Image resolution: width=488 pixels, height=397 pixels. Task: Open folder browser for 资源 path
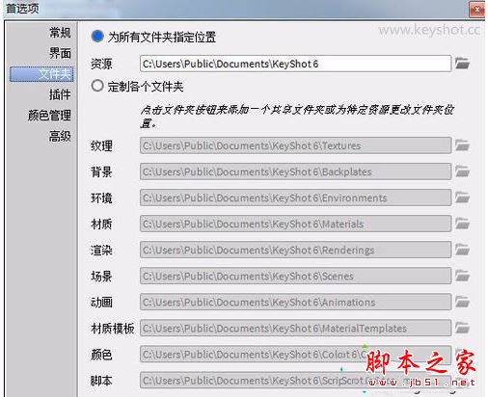pyautogui.click(x=462, y=64)
